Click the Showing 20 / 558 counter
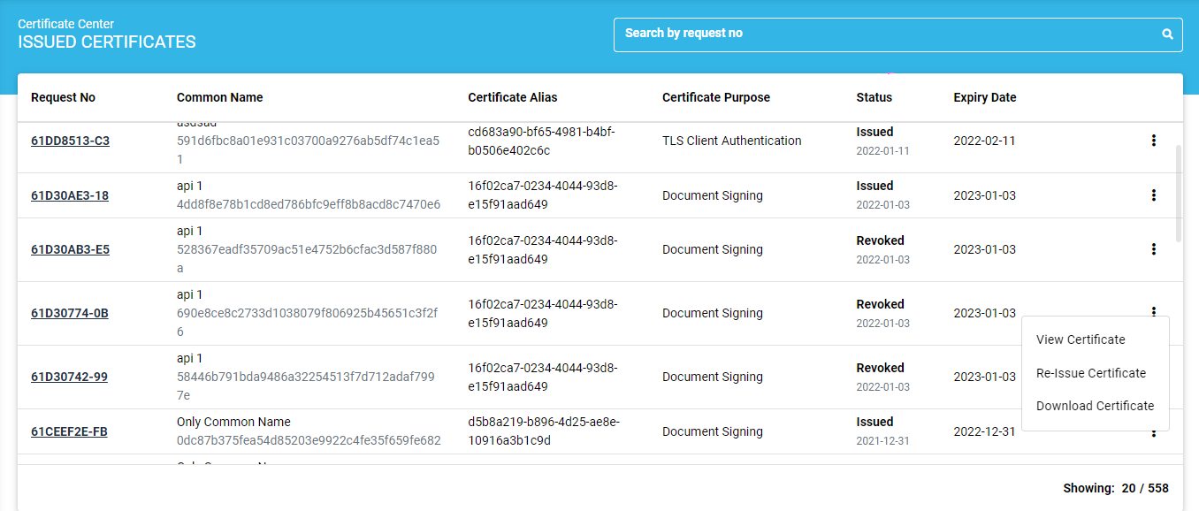 pyautogui.click(x=1116, y=488)
